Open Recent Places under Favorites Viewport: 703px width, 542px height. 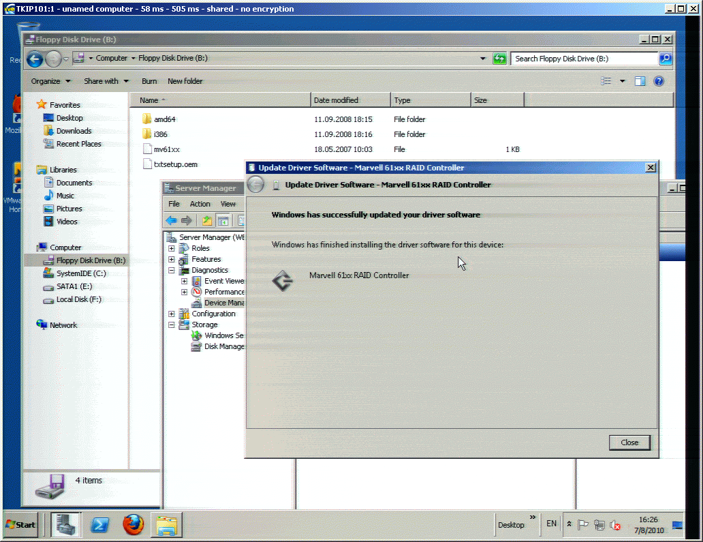(72, 144)
